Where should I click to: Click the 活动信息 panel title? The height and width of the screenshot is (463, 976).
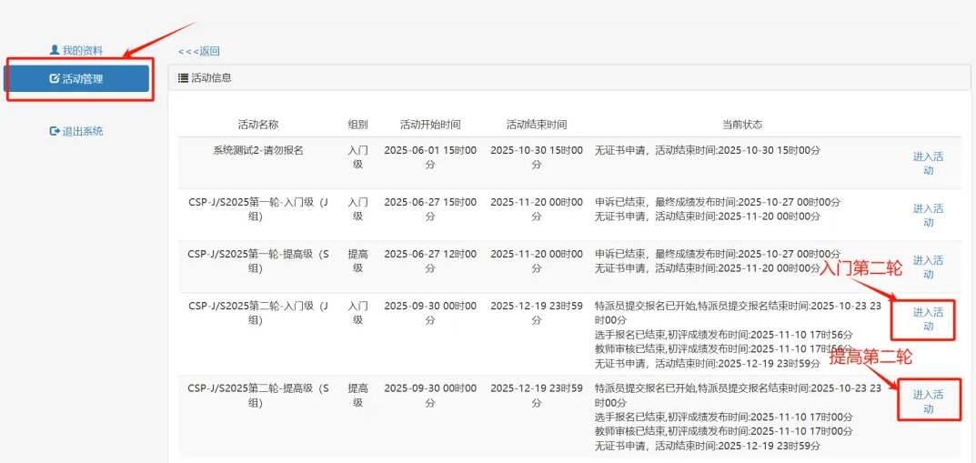pos(211,78)
